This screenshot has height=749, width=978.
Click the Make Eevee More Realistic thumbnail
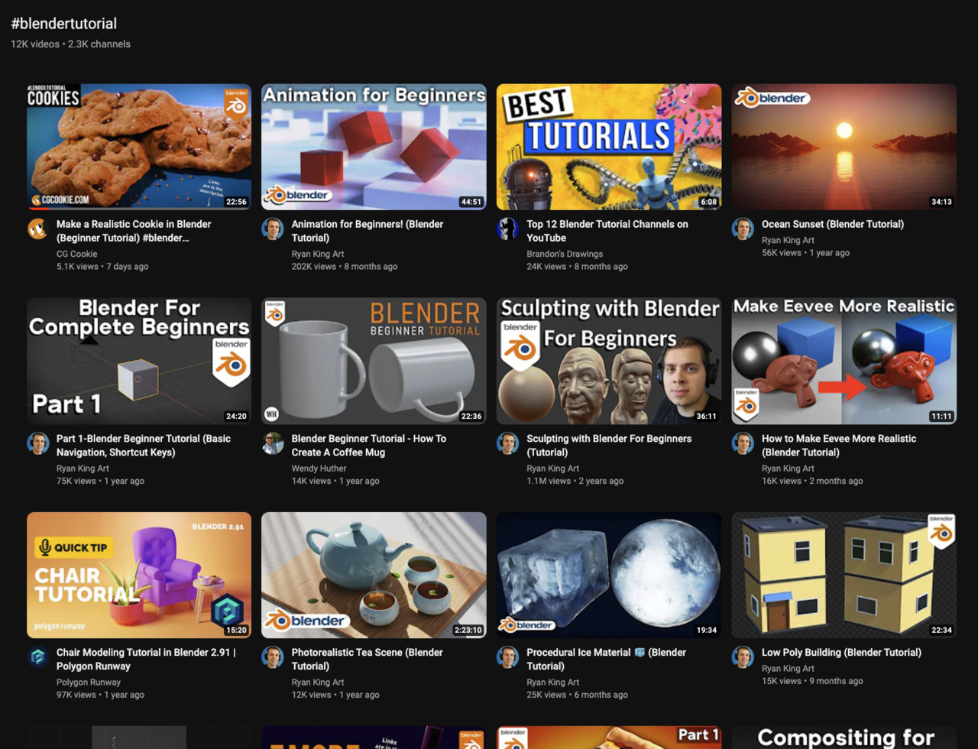[844, 361]
